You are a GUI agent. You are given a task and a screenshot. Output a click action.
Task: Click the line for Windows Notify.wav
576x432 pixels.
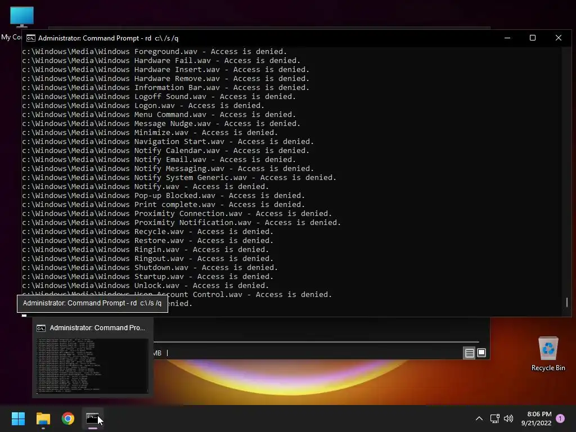(146, 187)
